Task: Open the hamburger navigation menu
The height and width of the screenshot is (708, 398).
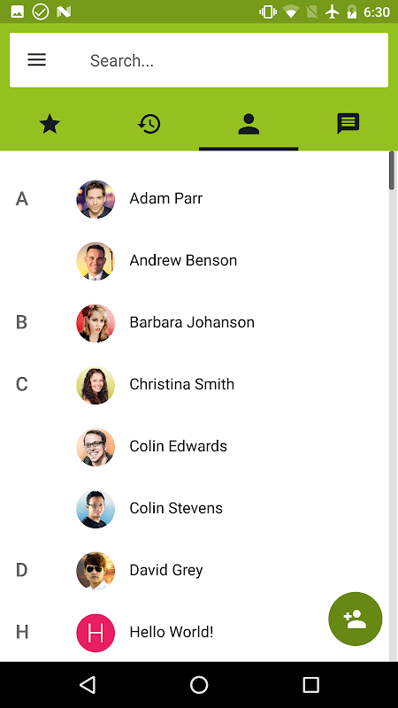Action: point(36,59)
